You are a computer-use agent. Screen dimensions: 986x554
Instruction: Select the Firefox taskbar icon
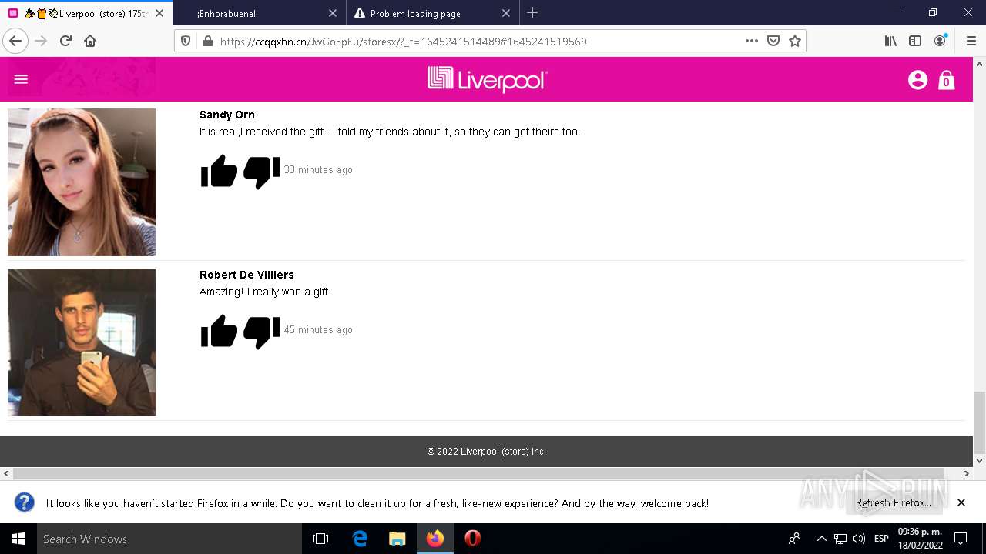click(435, 539)
